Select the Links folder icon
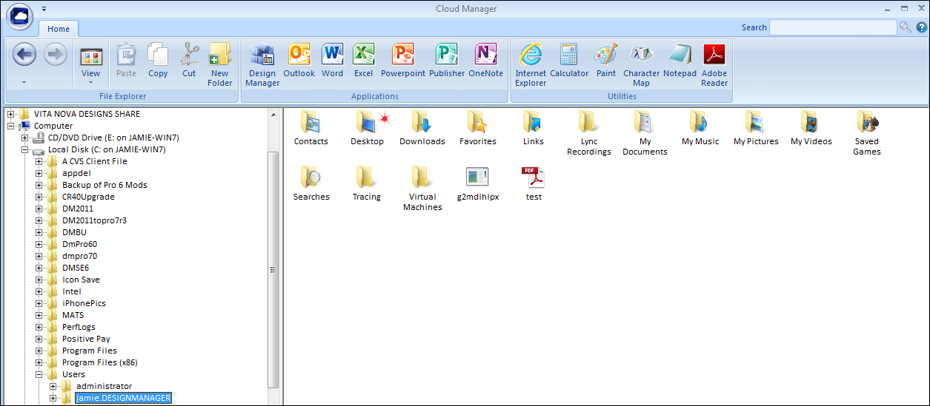Screen dimensions: 930x406 tap(533, 129)
